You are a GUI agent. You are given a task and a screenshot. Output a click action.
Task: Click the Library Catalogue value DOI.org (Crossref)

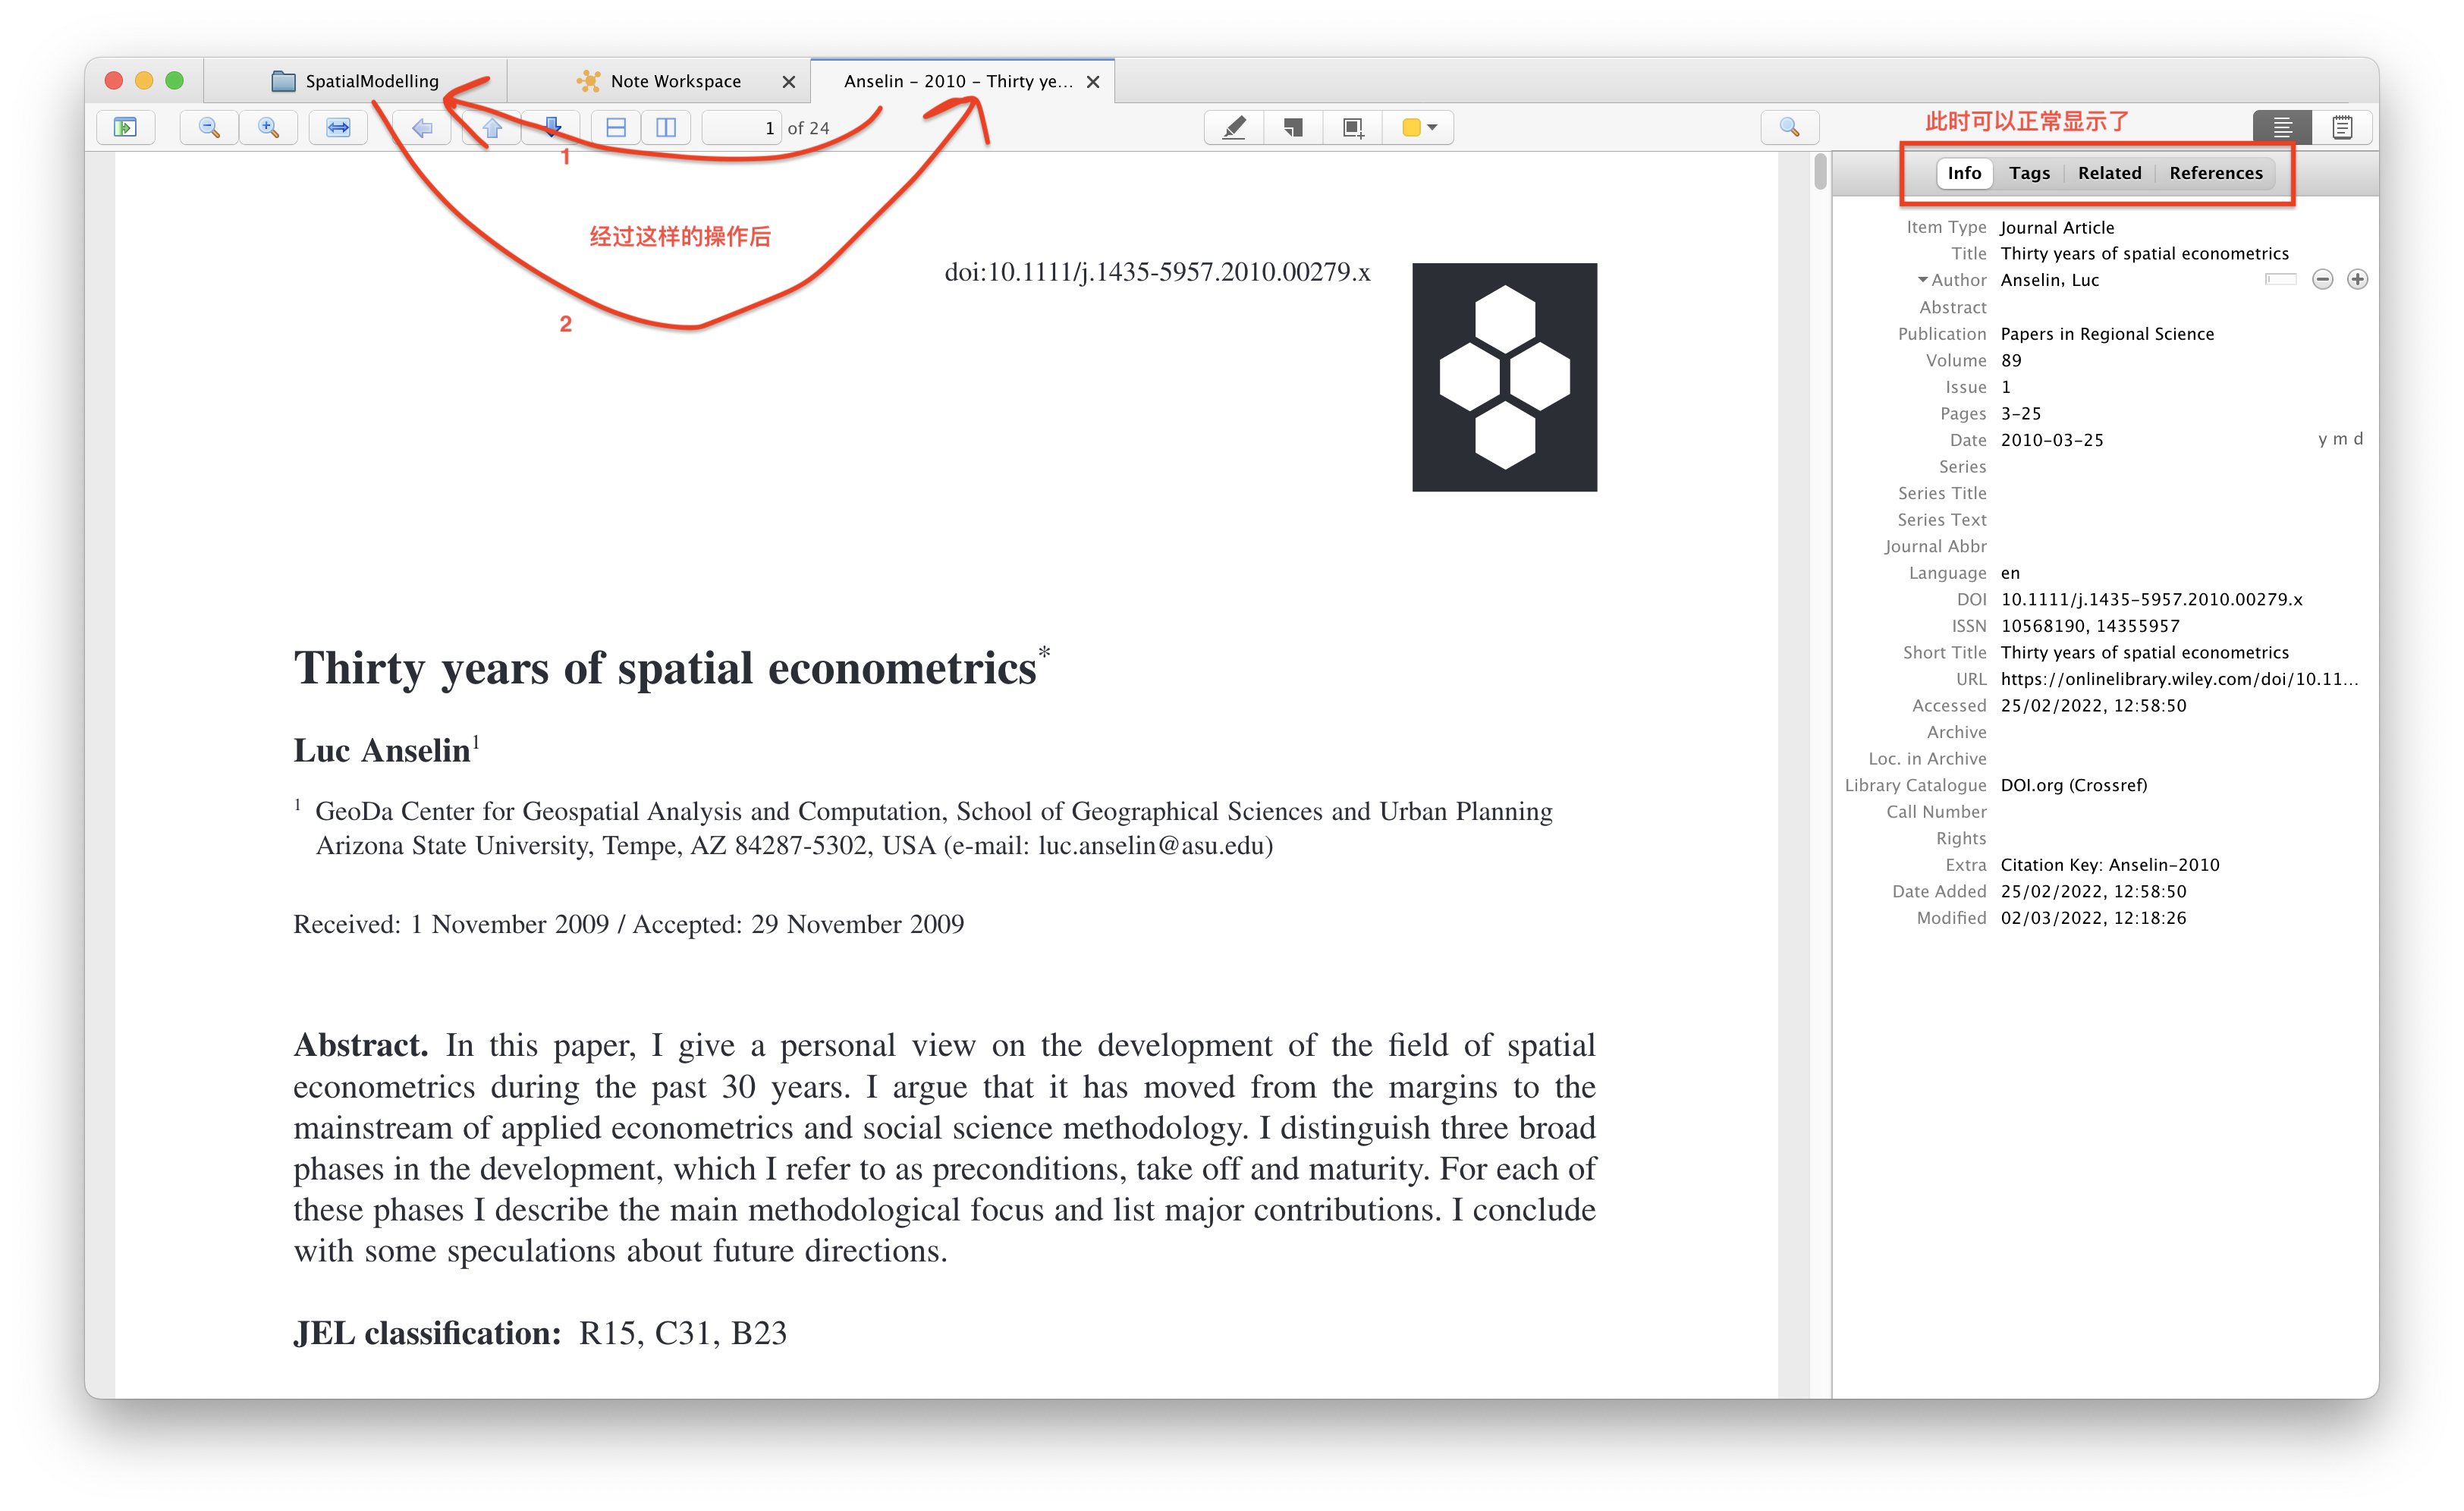coord(2074,785)
